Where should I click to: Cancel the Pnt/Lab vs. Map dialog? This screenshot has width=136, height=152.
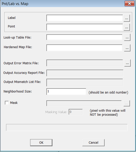pyautogui.click(x=93, y=143)
